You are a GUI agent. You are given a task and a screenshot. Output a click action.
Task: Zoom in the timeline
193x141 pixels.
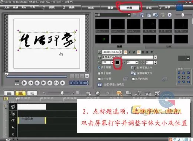tap(73, 93)
